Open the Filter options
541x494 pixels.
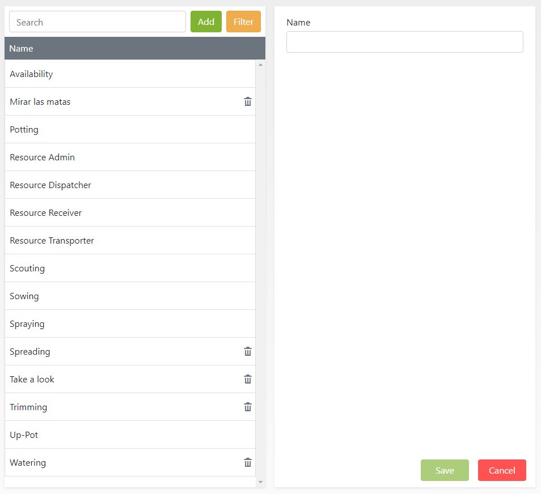tap(243, 22)
